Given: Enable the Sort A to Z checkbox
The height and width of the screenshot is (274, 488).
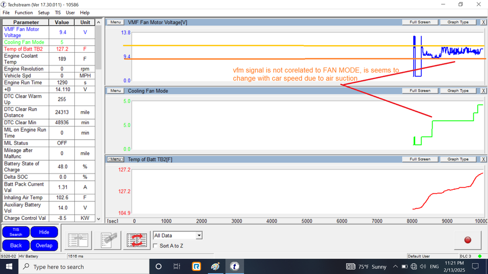Looking at the screenshot, I should (x=156, y=246).
